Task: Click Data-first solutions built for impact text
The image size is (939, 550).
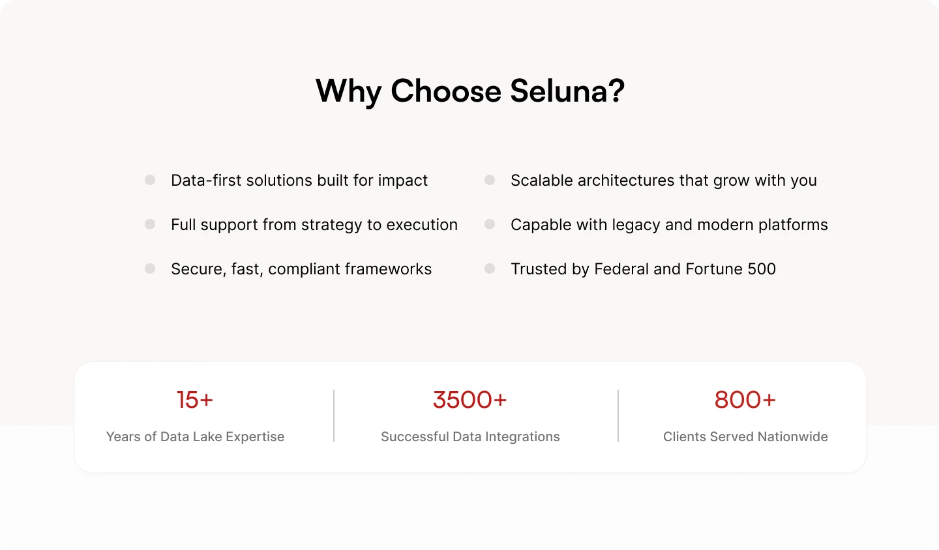Action: [x=299, y=181]
